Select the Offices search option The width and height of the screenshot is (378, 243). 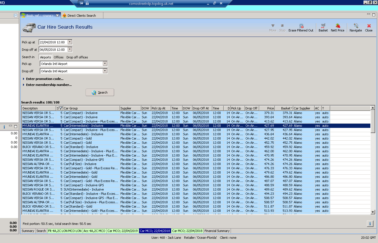[x=59, y=57]
